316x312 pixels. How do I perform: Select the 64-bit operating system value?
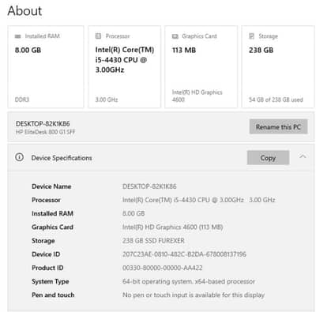coord(189,281)
